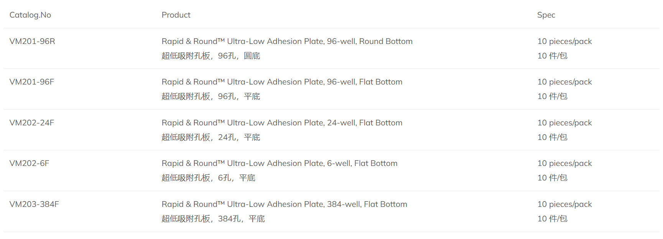Click Chinese description 超低吸附孔板，6孔，平底
Viewport: 663px width, 239px height.
(209, 178)
